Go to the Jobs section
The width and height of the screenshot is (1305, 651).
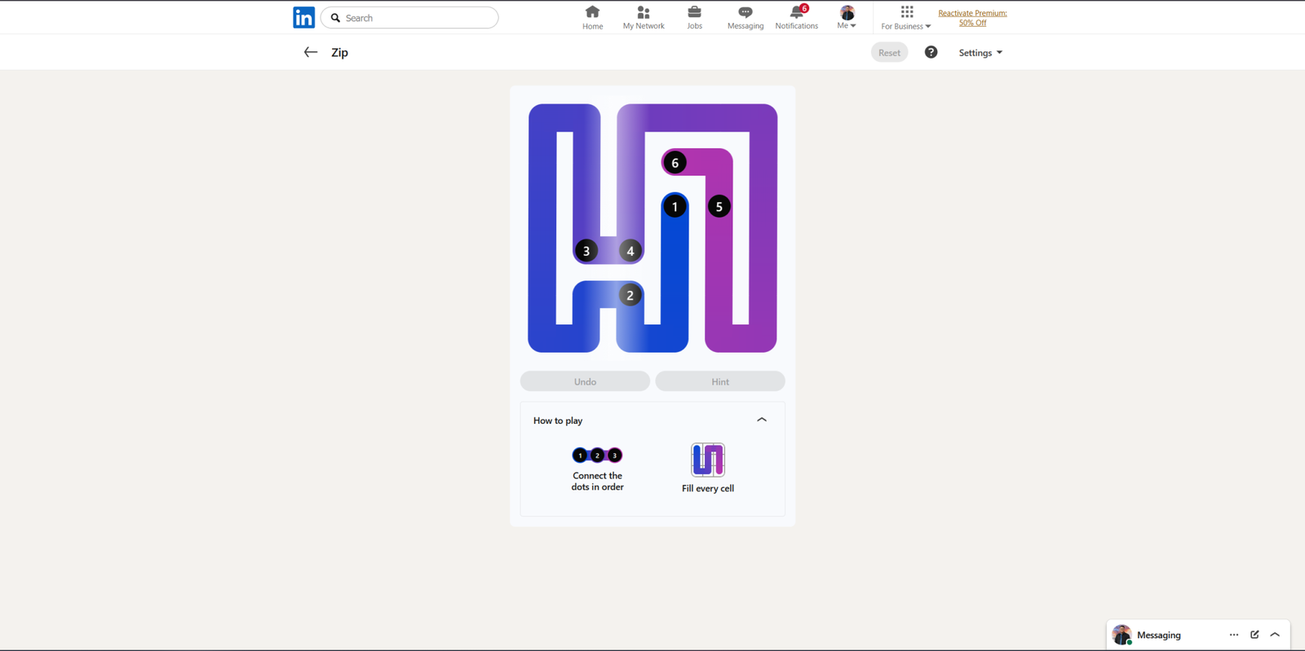pos(694,17)
